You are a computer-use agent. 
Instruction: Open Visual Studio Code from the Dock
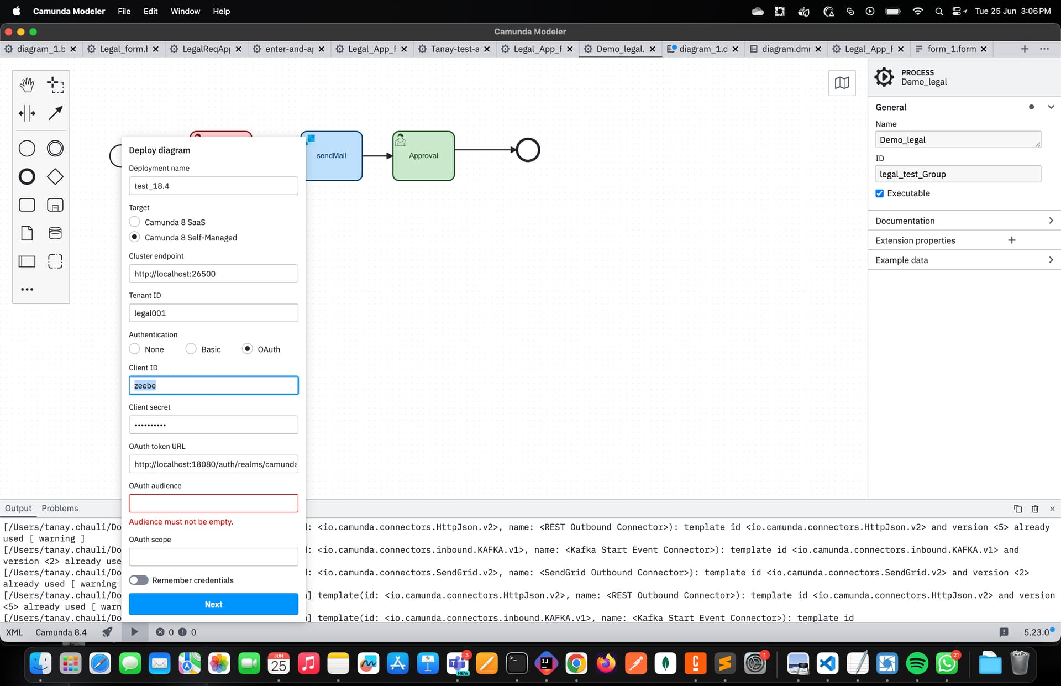(x=827, y=663)
